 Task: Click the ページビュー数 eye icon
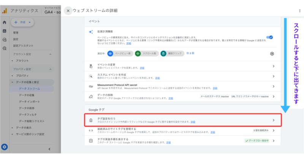[110, 53]
